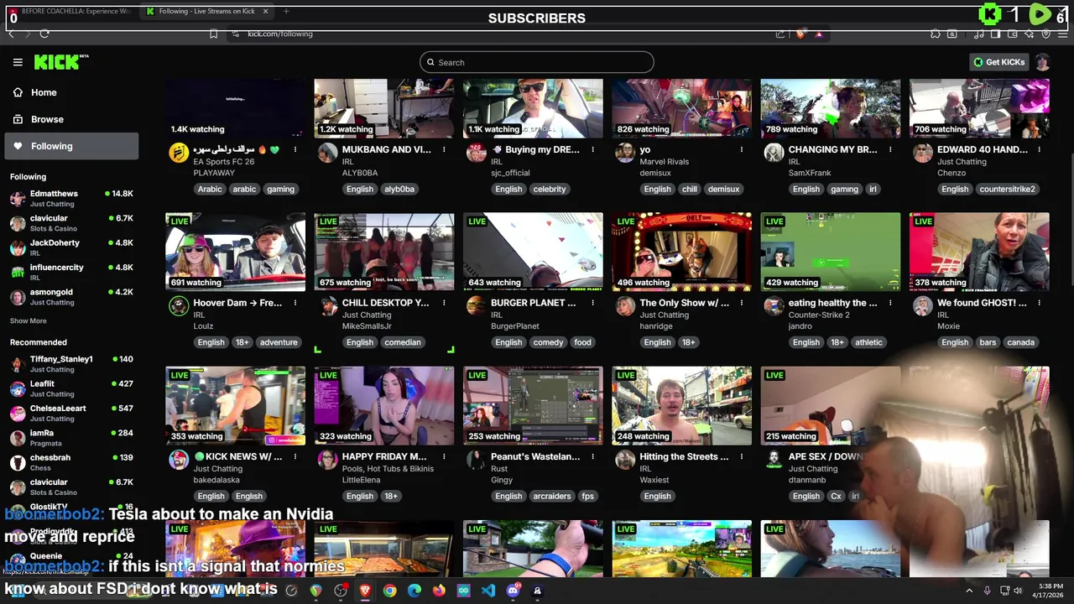Open the Chenzo channel avatar
Viewport: 1074px width, 604px height.
[x=923, y=152]
